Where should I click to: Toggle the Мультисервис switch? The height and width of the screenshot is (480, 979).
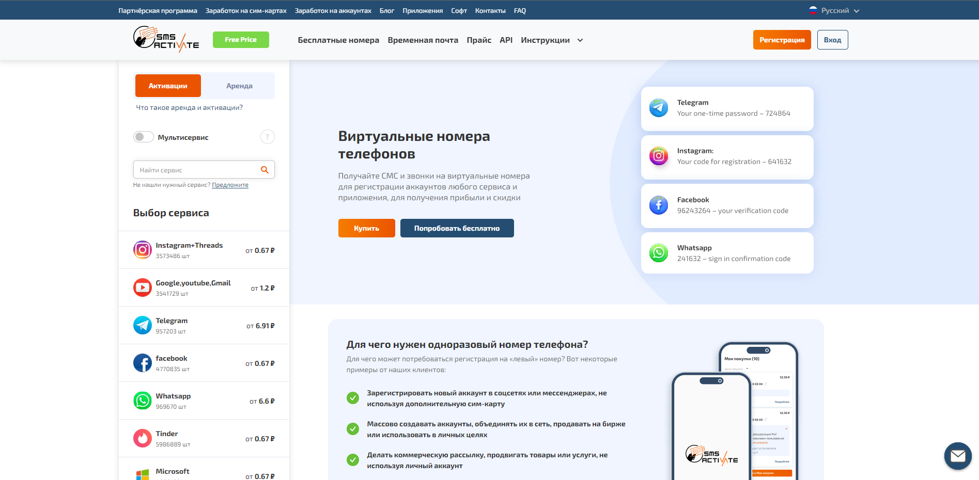[143, 137]
